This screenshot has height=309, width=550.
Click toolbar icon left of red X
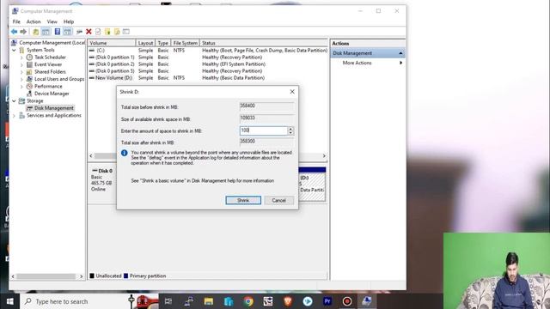pyautogui.click(x=79, y=32)
